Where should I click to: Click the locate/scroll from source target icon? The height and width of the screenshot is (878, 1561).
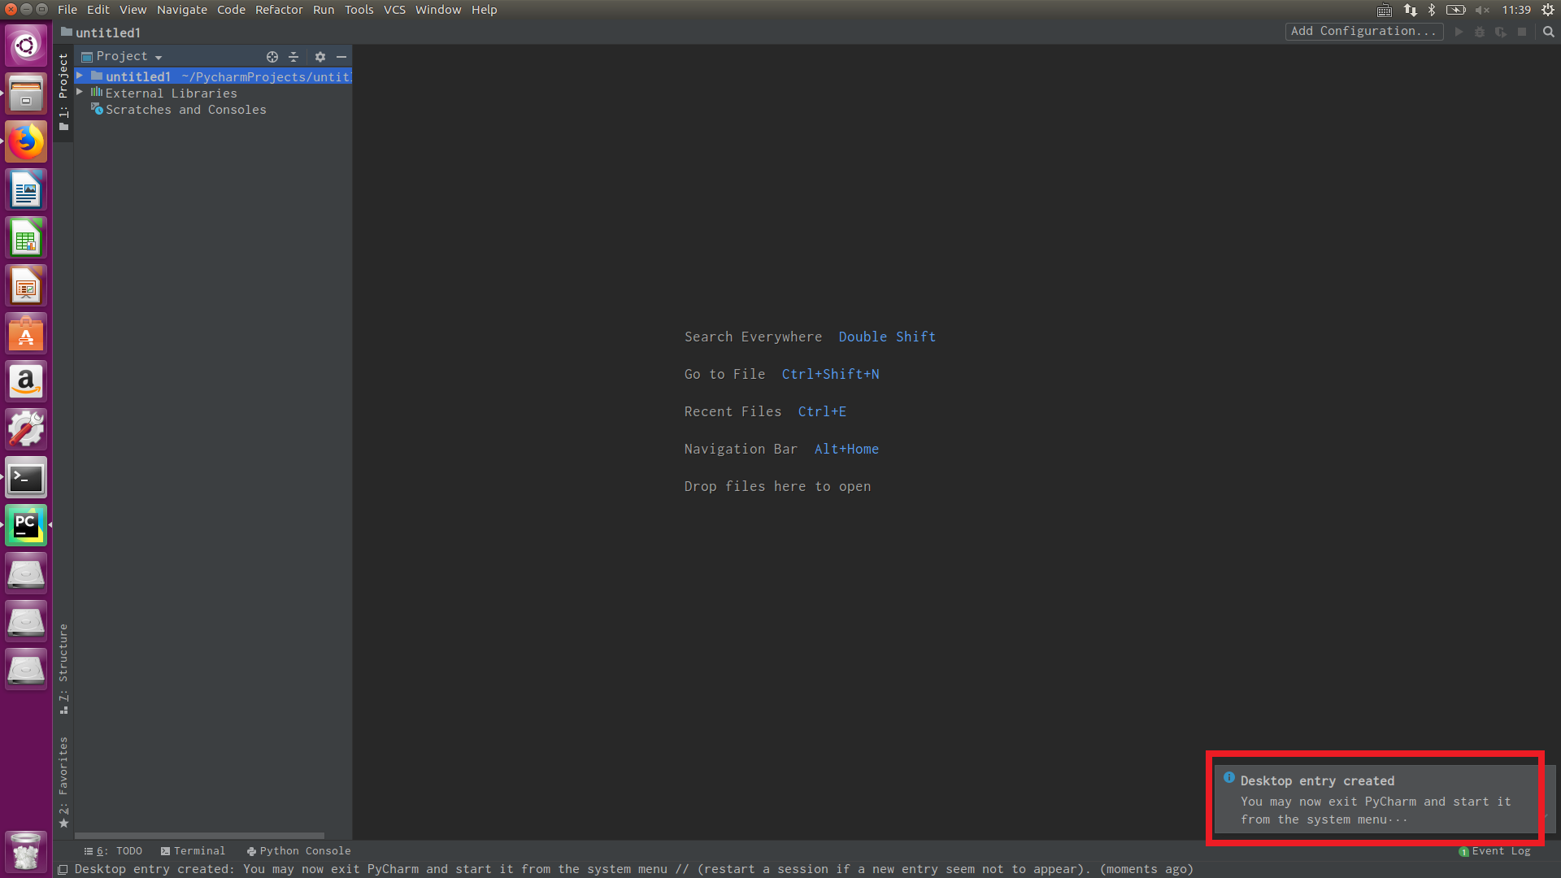(272, 57)
